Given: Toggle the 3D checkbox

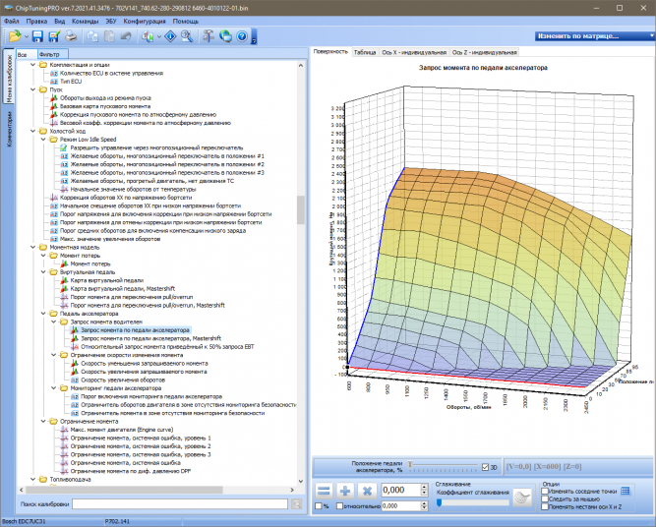Looking at the screenshot, I should pos(485,467).
